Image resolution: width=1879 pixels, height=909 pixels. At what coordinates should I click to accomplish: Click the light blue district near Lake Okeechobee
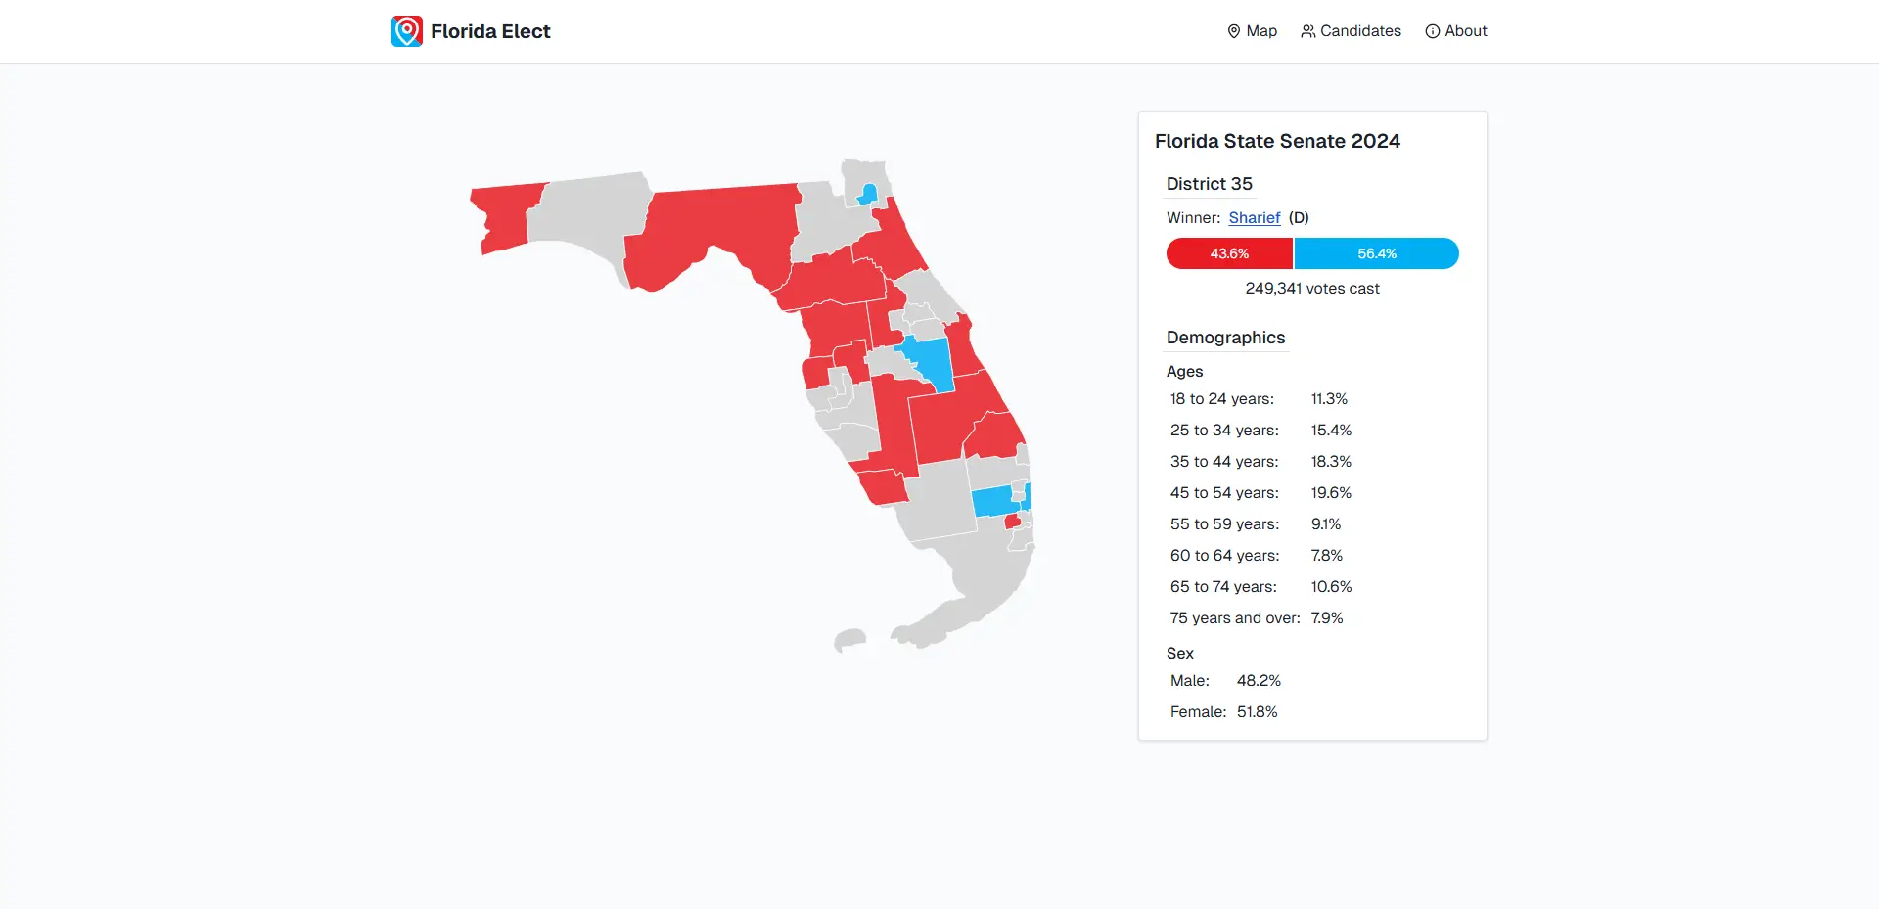pos(991,501)
